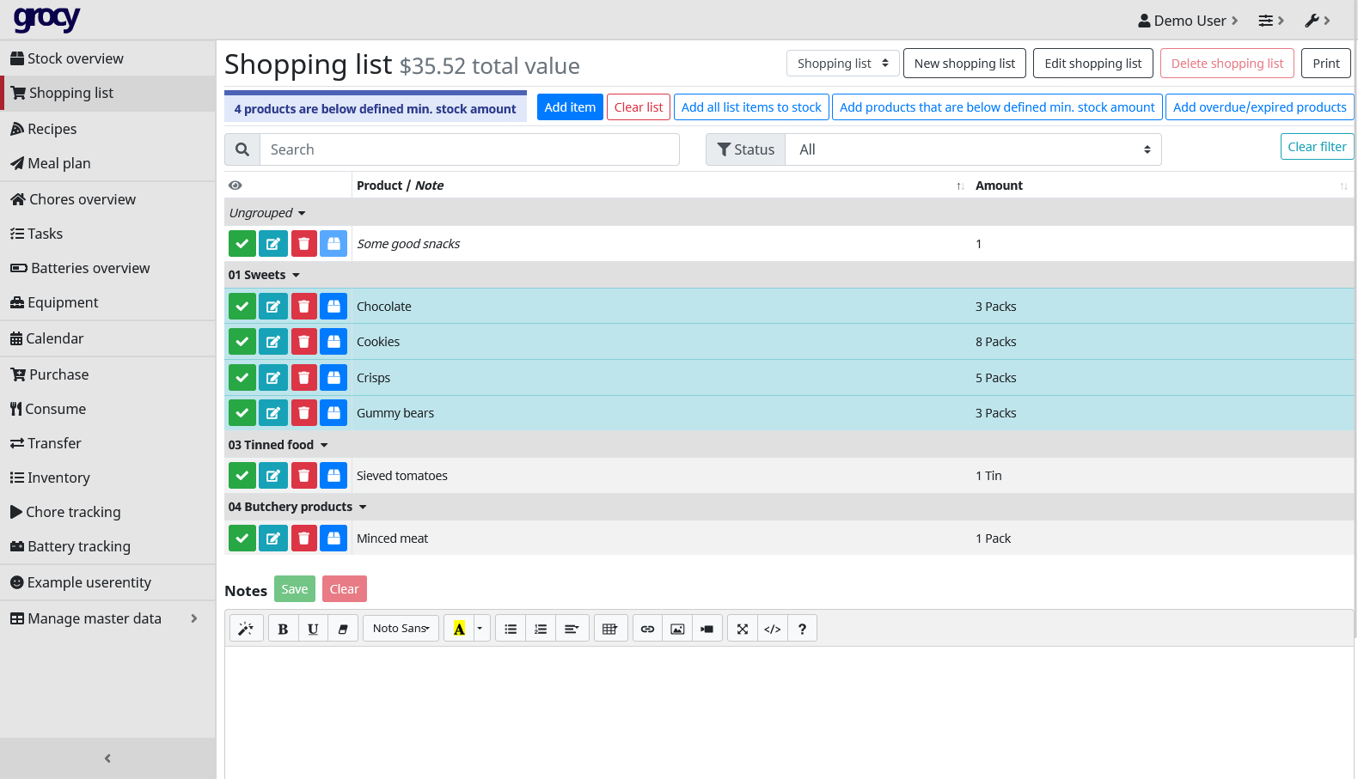Screen dimensions: 1358x779
Task: Toggle bold formatting in notes
Action: (x=283, y=629)
